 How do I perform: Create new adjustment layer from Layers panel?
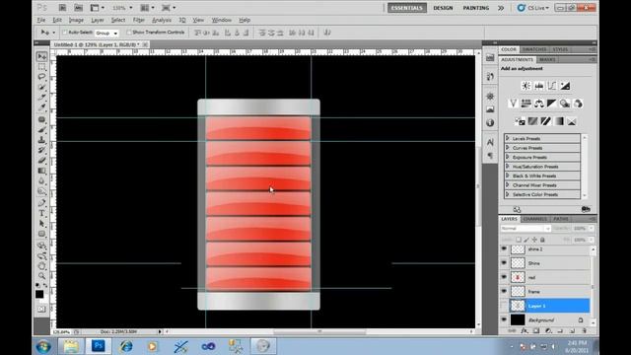[x=548, y=331]
